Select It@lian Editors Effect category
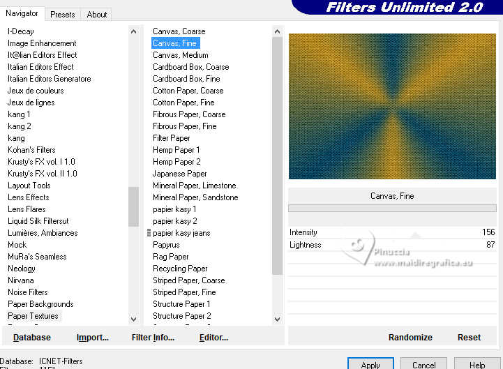This screenshot has height=369, width=503. click(x=43, y=55)
